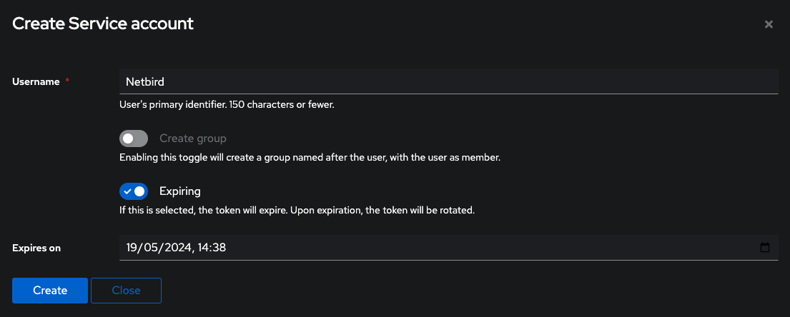Select the day value 19 in expiry date
790x317 pixels.
(x=132, y=248)
